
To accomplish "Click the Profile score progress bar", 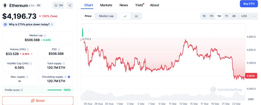I will [55, 90].
